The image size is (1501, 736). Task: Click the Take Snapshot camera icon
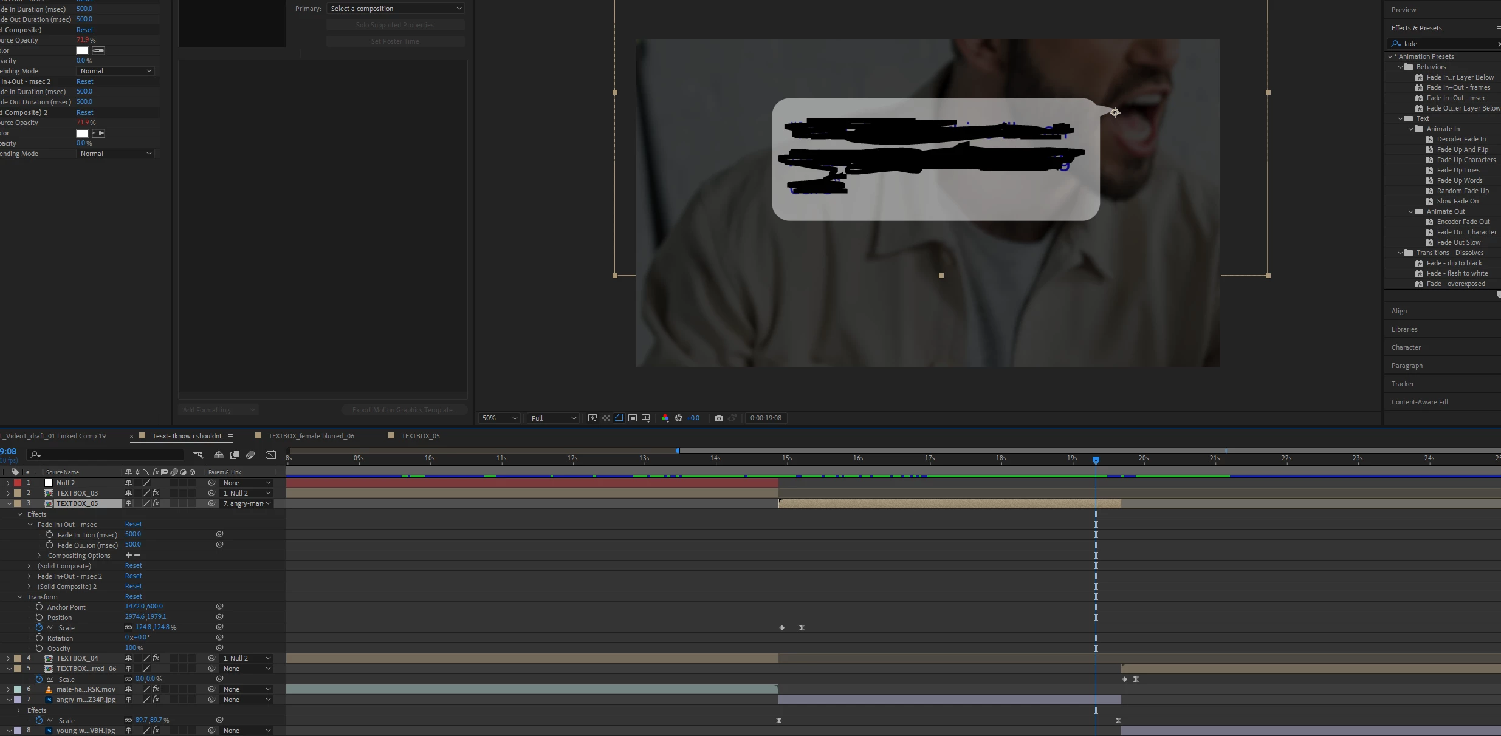[x=719, y=418]
